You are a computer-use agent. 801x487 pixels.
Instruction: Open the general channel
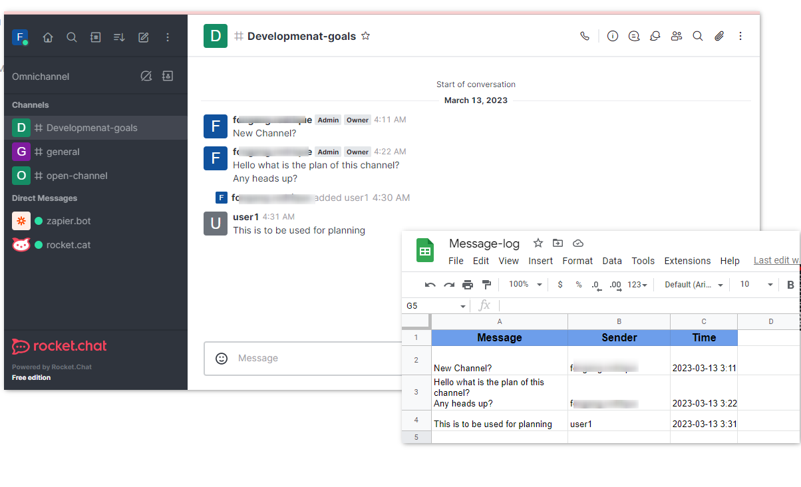(x=96, y=152)
